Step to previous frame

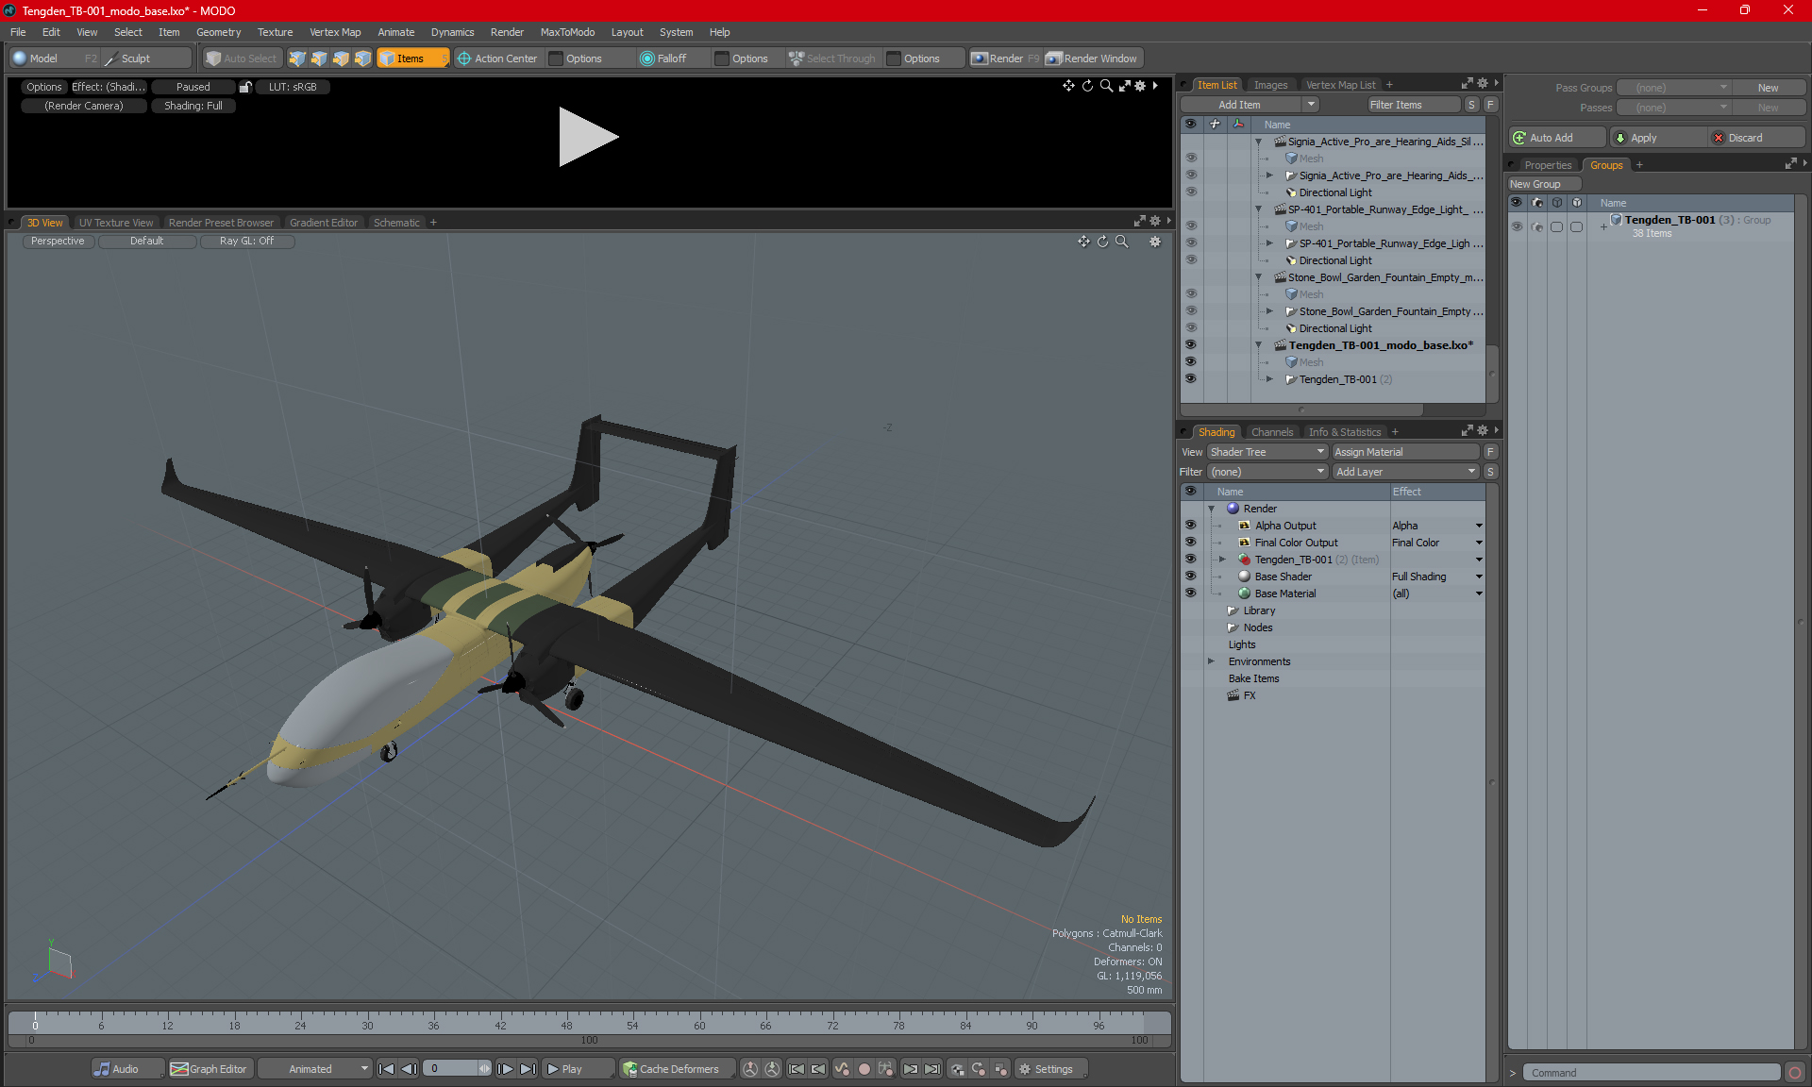[x=409, y=1069]
